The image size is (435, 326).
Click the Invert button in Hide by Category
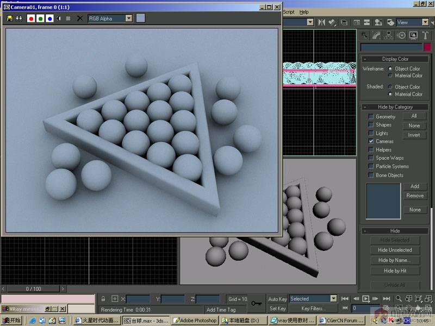pos(414,135)
